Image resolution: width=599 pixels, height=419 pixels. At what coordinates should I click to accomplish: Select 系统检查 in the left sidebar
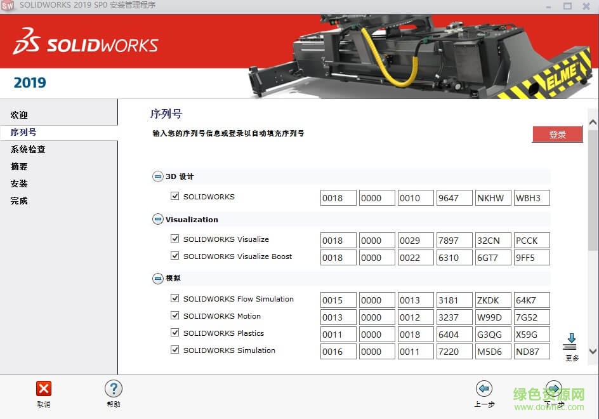click(x=28, y=150)
